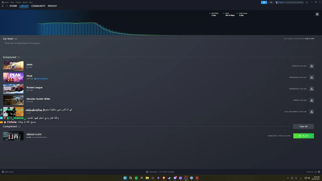
Task: Open the PATCH!? profile tab
Action: (52, 6)
